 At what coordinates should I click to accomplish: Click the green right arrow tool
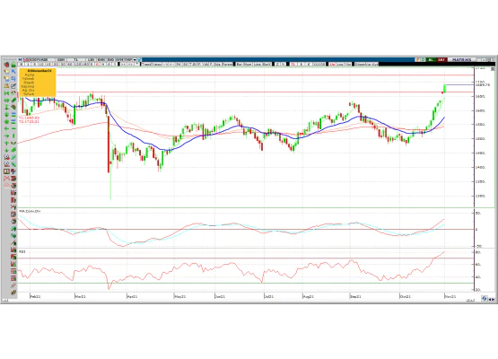tap(6, 136)
